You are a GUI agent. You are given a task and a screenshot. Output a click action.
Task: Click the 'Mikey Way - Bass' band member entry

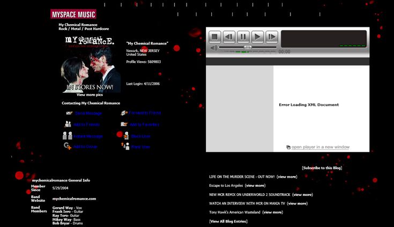66,219
